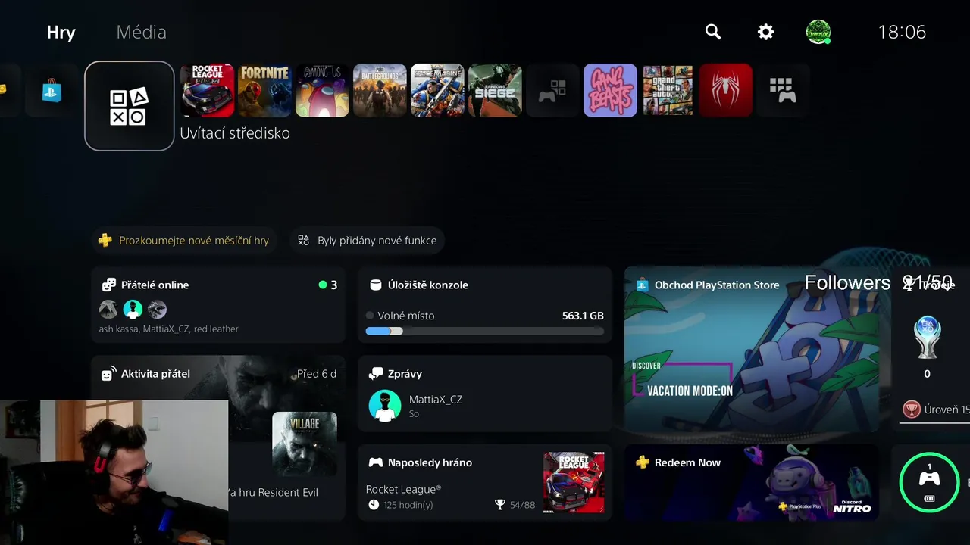This screenshot has width=970, height=545.
Task: Click Prozkoumejte nové měsíční hry button
Action: [184, 241]
